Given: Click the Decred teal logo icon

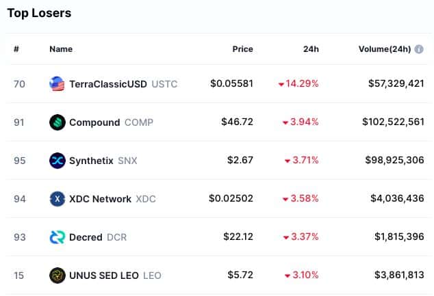Looking at the screenshot, I should click(x=58, y=237).
